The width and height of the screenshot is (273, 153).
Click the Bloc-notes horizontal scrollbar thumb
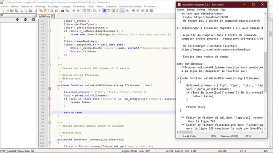click(186, 132)
